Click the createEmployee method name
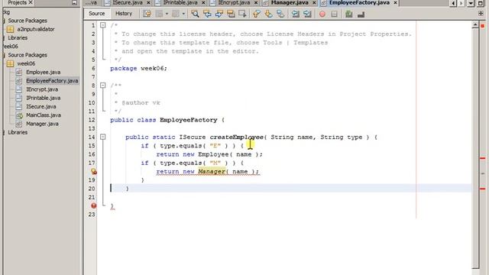Screen dimensions: 489x275 [236, 137]
